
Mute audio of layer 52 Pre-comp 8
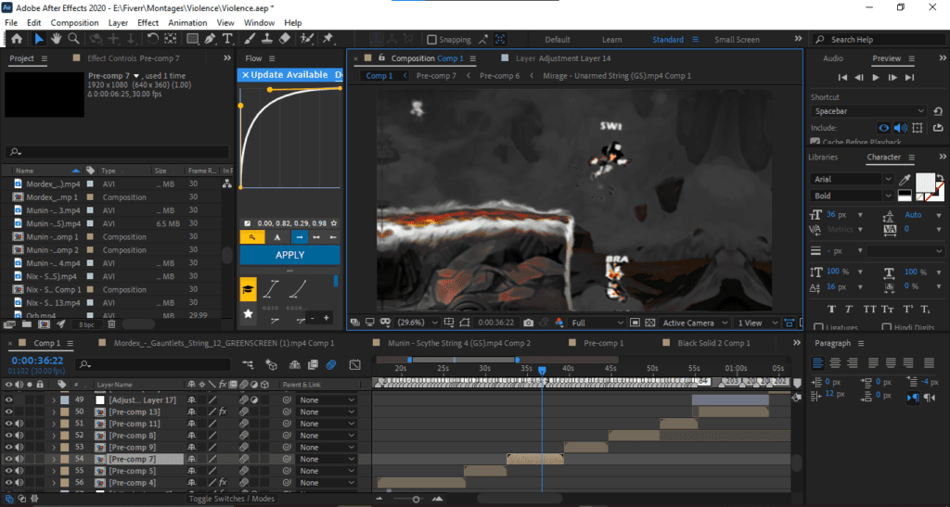point(19,436)
